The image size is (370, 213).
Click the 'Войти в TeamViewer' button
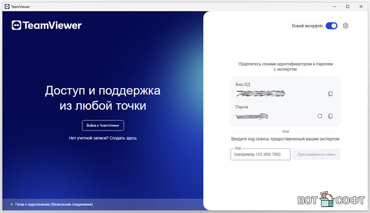point(103,125)
